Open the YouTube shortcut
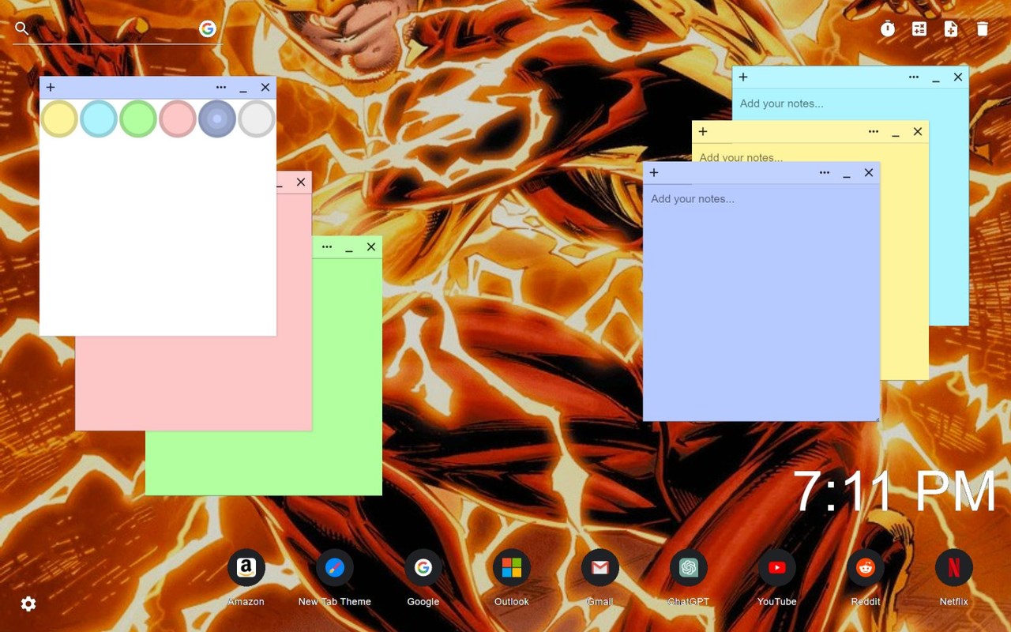This screenshot has width=1011, height=632. pyautogui.click(x=777, y=567)
